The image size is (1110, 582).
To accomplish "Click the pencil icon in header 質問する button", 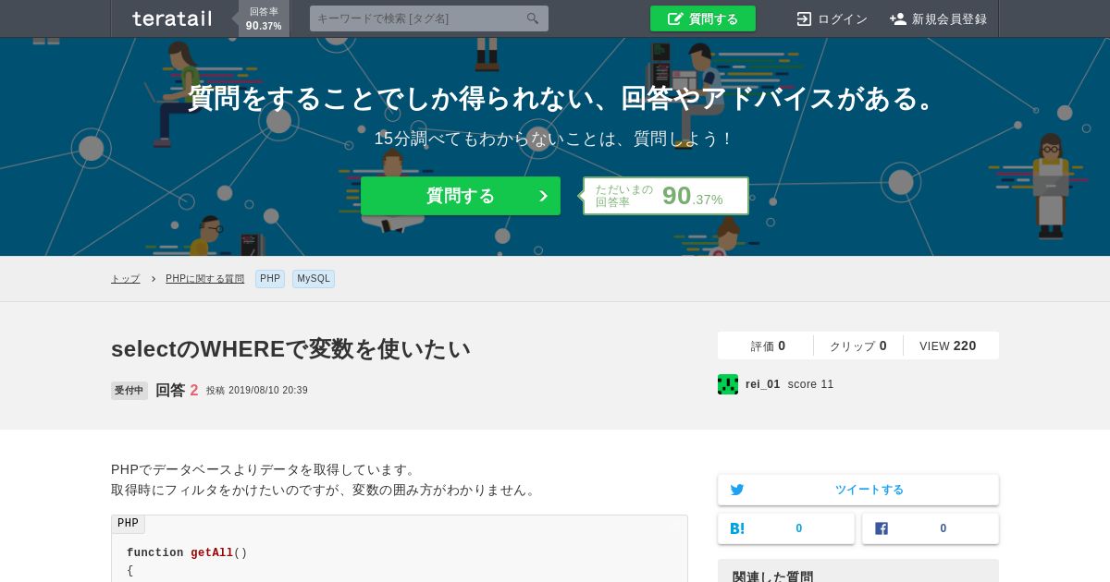I will [675, 18].
